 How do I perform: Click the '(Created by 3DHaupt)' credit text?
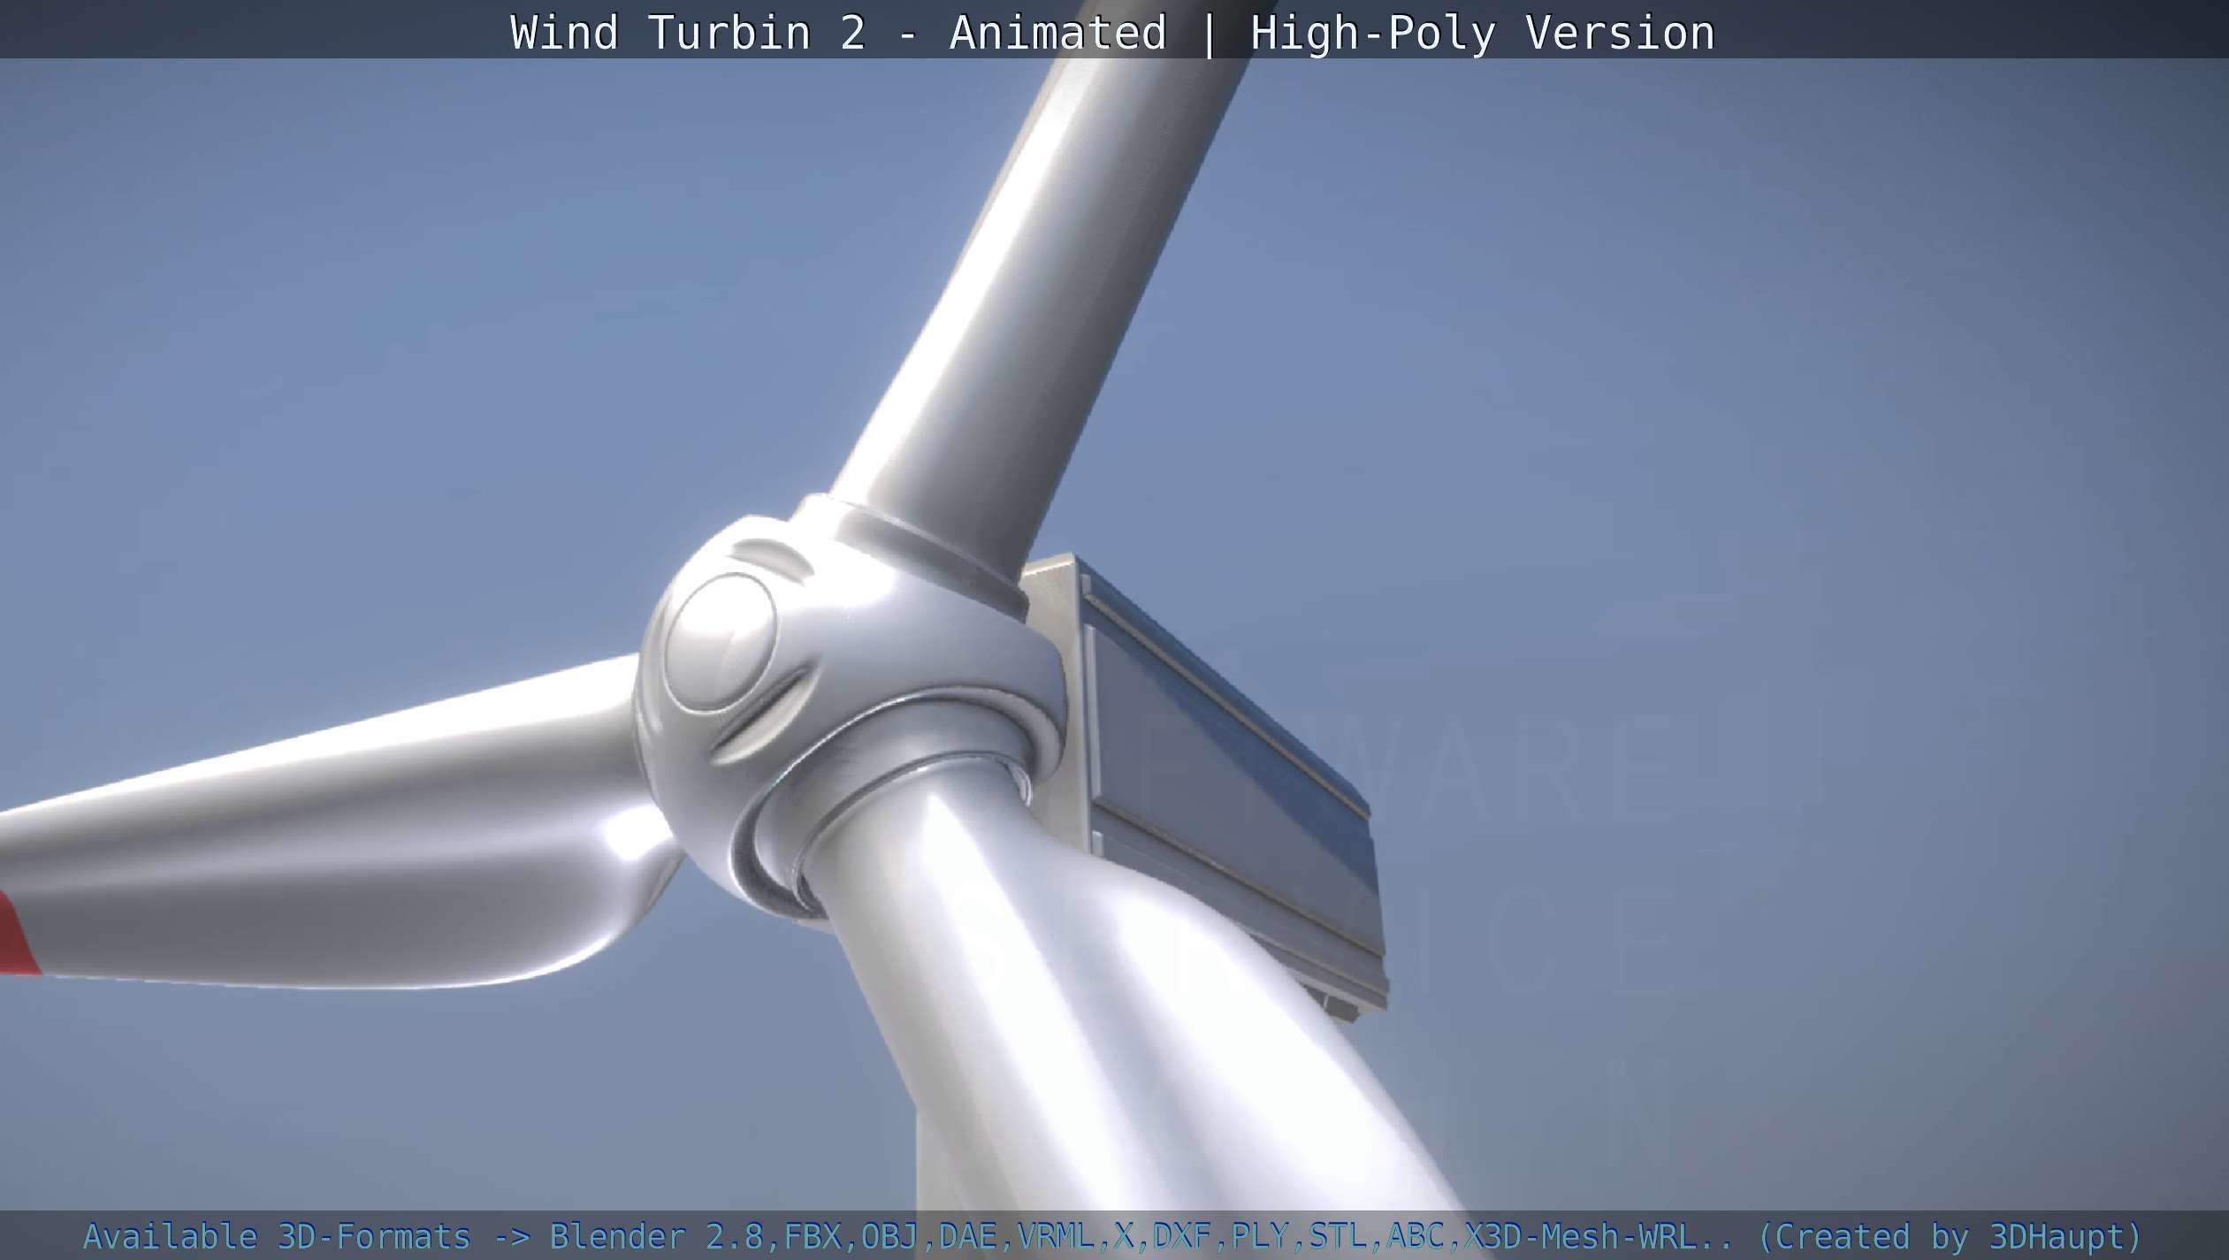1950,1235
